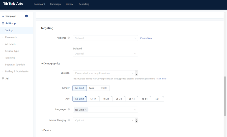
Task: Click the Learn more link
Action: [x=161, y=79]
